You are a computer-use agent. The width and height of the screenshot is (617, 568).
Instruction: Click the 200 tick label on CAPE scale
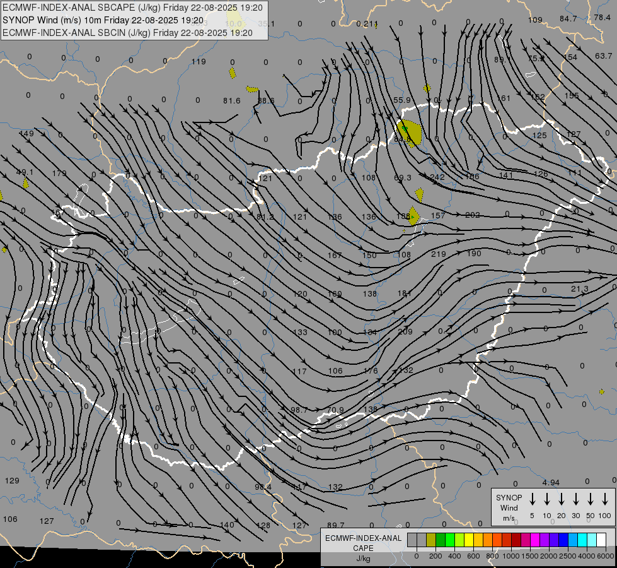[435, 556]
